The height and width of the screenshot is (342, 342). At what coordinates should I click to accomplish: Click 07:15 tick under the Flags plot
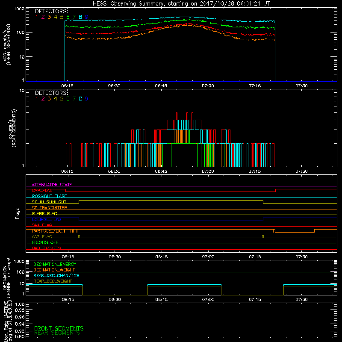(255, 257)
